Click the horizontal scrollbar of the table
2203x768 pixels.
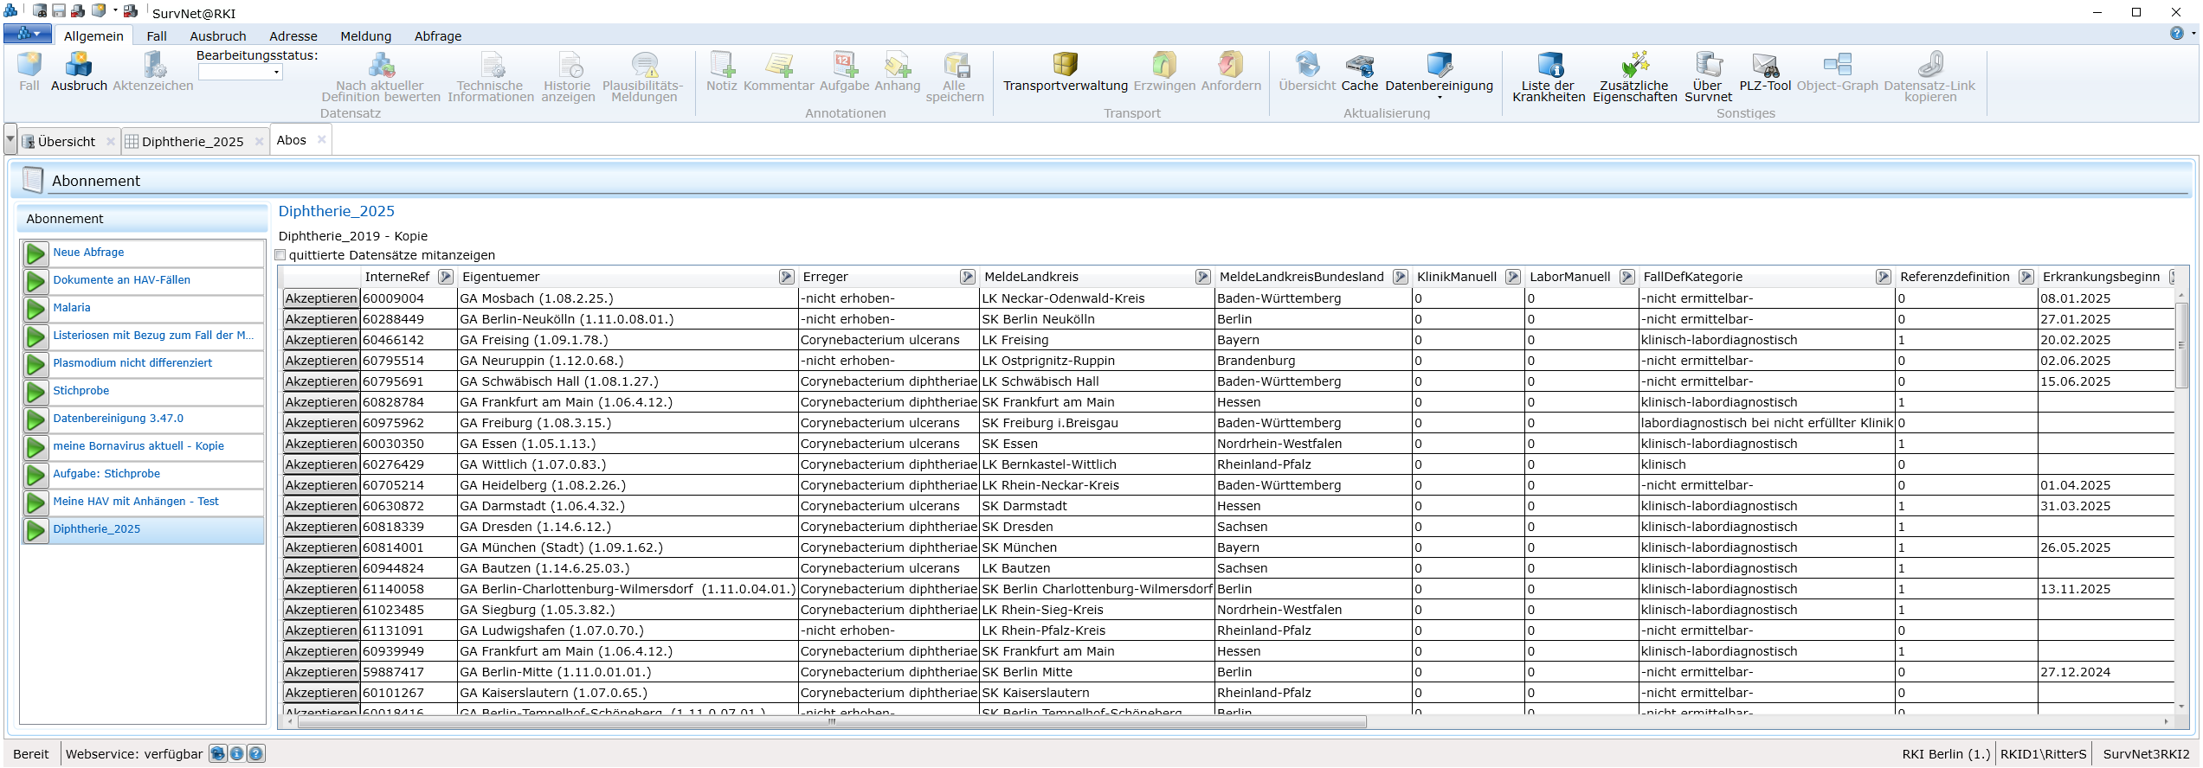831,722
